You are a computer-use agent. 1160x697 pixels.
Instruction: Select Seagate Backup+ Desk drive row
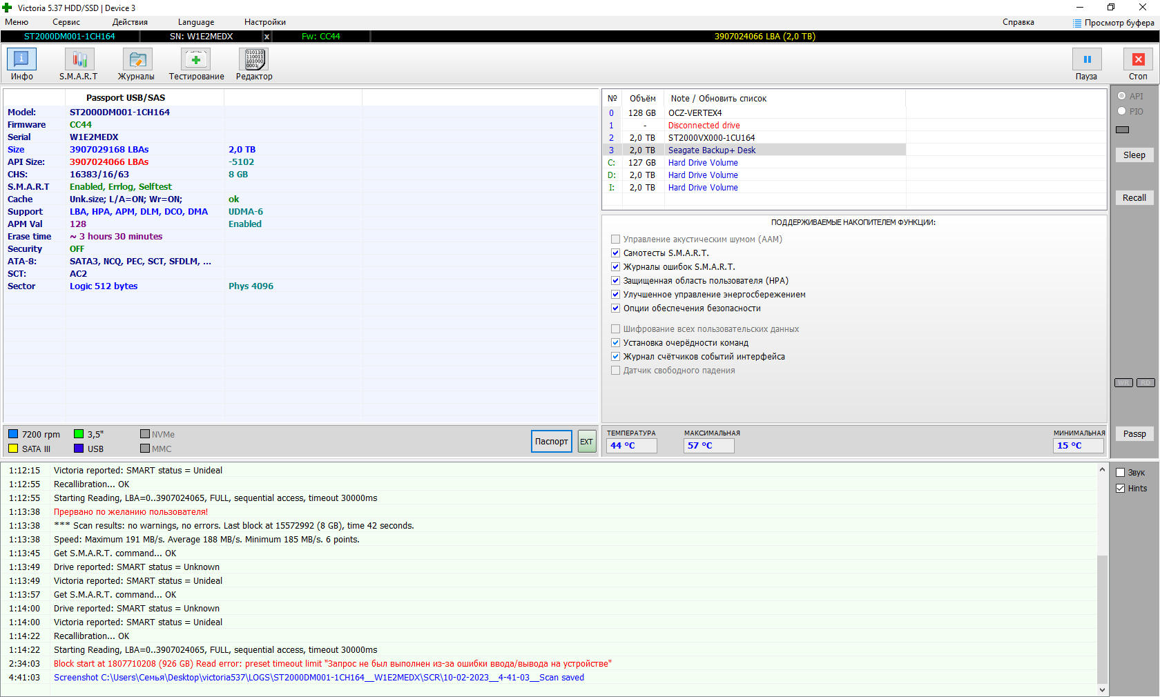click(754, 150)
